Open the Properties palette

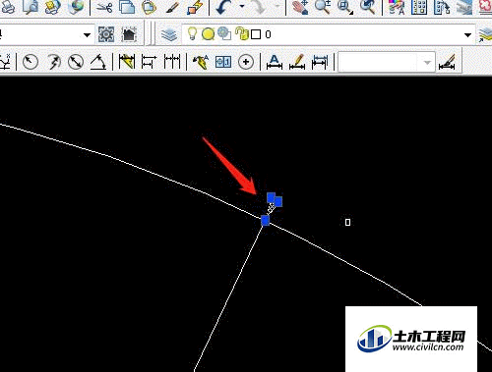click(396, 7)
